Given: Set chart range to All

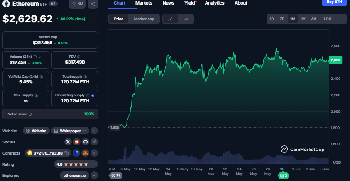Looking at the screenshot, I should point(313,19).
